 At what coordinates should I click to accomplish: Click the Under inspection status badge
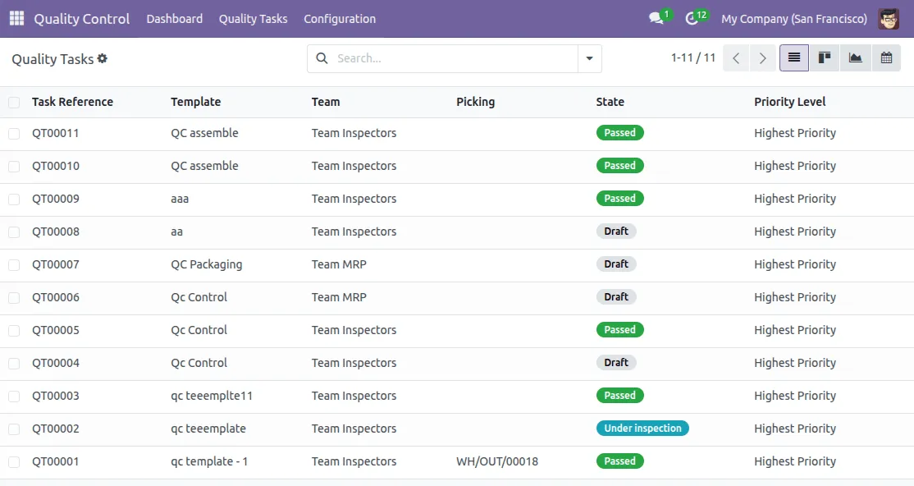click(x=642, y=428)
